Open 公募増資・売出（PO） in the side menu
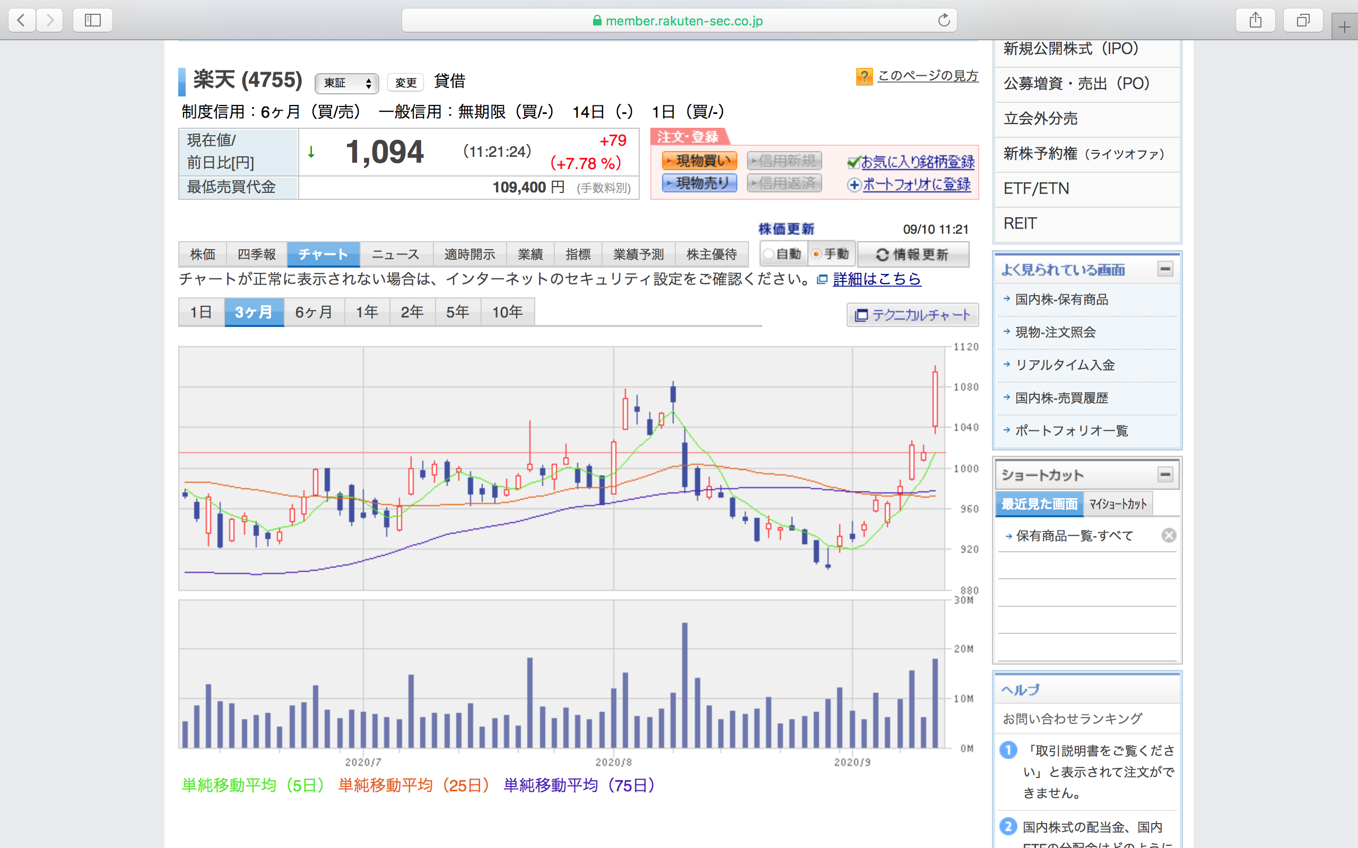The width and height of the screenshot is (1358, 848). pos(1087,84)
